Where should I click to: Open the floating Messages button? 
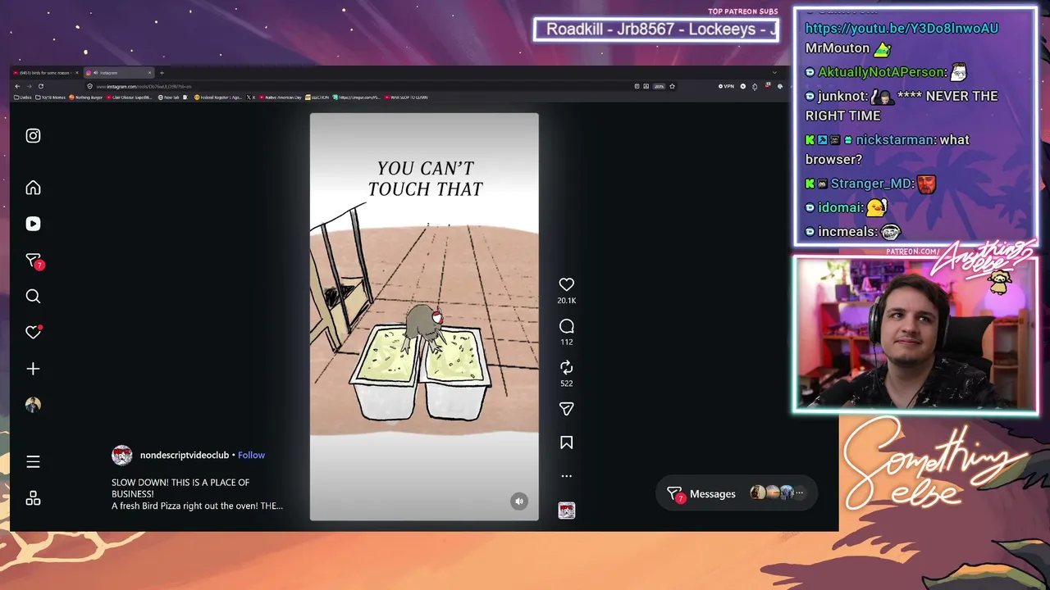pyautogui.click(x=737, y=493)
